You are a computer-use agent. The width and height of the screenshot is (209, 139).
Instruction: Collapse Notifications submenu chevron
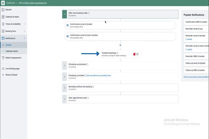pos(24,38)
